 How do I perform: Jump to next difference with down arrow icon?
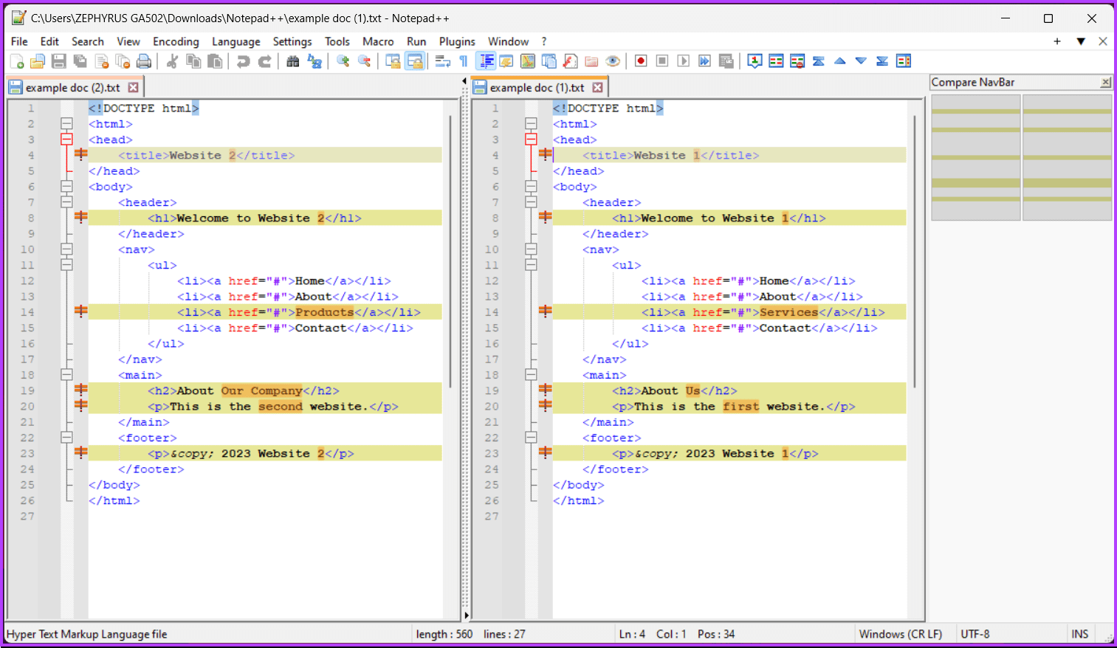pos(861,61)
